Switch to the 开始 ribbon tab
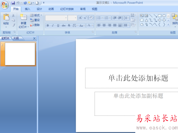The width and height of the screenshot is (178, 133). tap(16, 9)
